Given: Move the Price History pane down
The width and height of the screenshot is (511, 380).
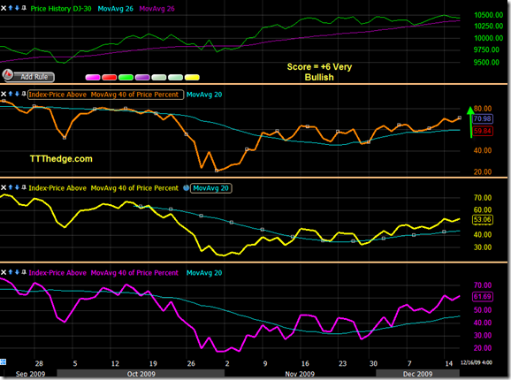Looking at the screenshot, I should click(17, 8).
